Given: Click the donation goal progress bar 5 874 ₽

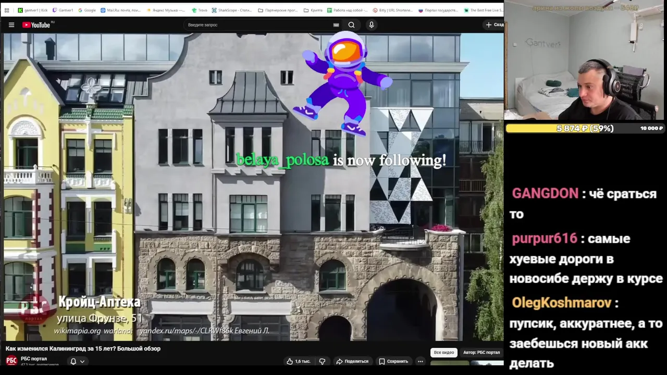Looking at the screenshot, I should 585,128.
